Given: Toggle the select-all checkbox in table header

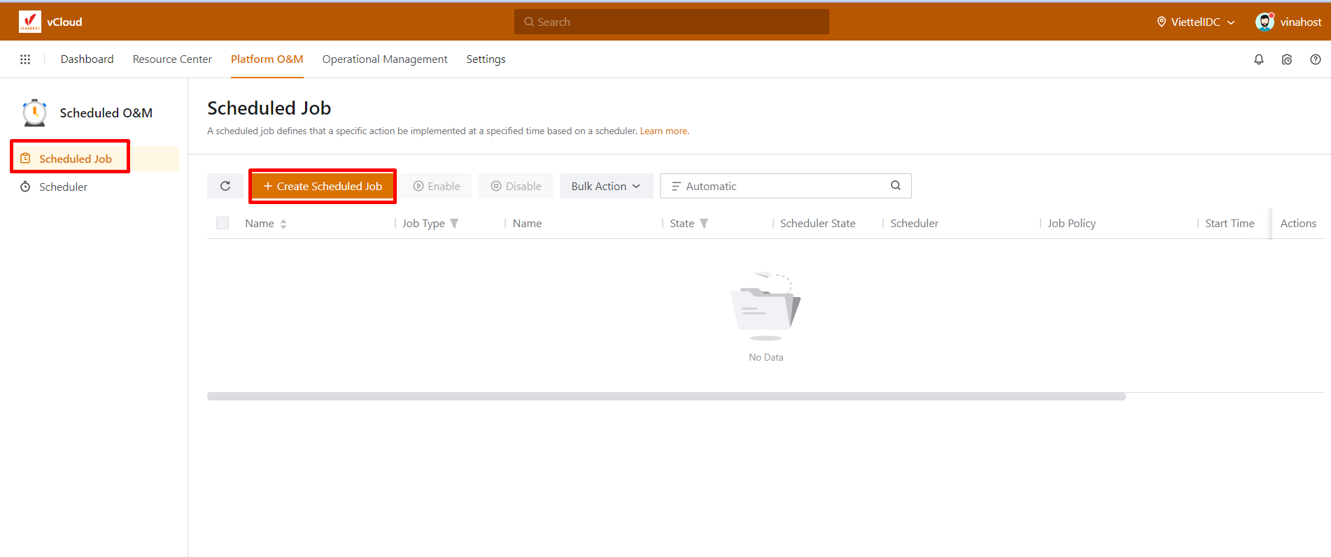Looking at the screenshot, I should [223, 223].
